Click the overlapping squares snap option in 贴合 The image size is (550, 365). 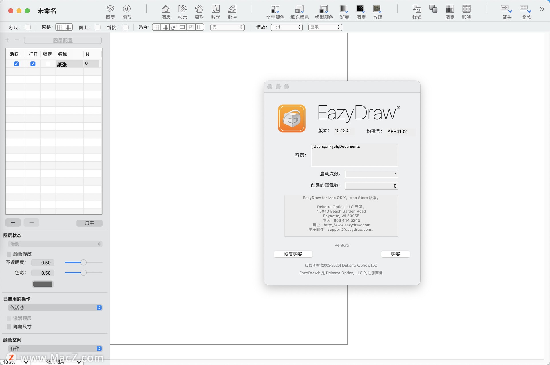click(x=174, y=27)
